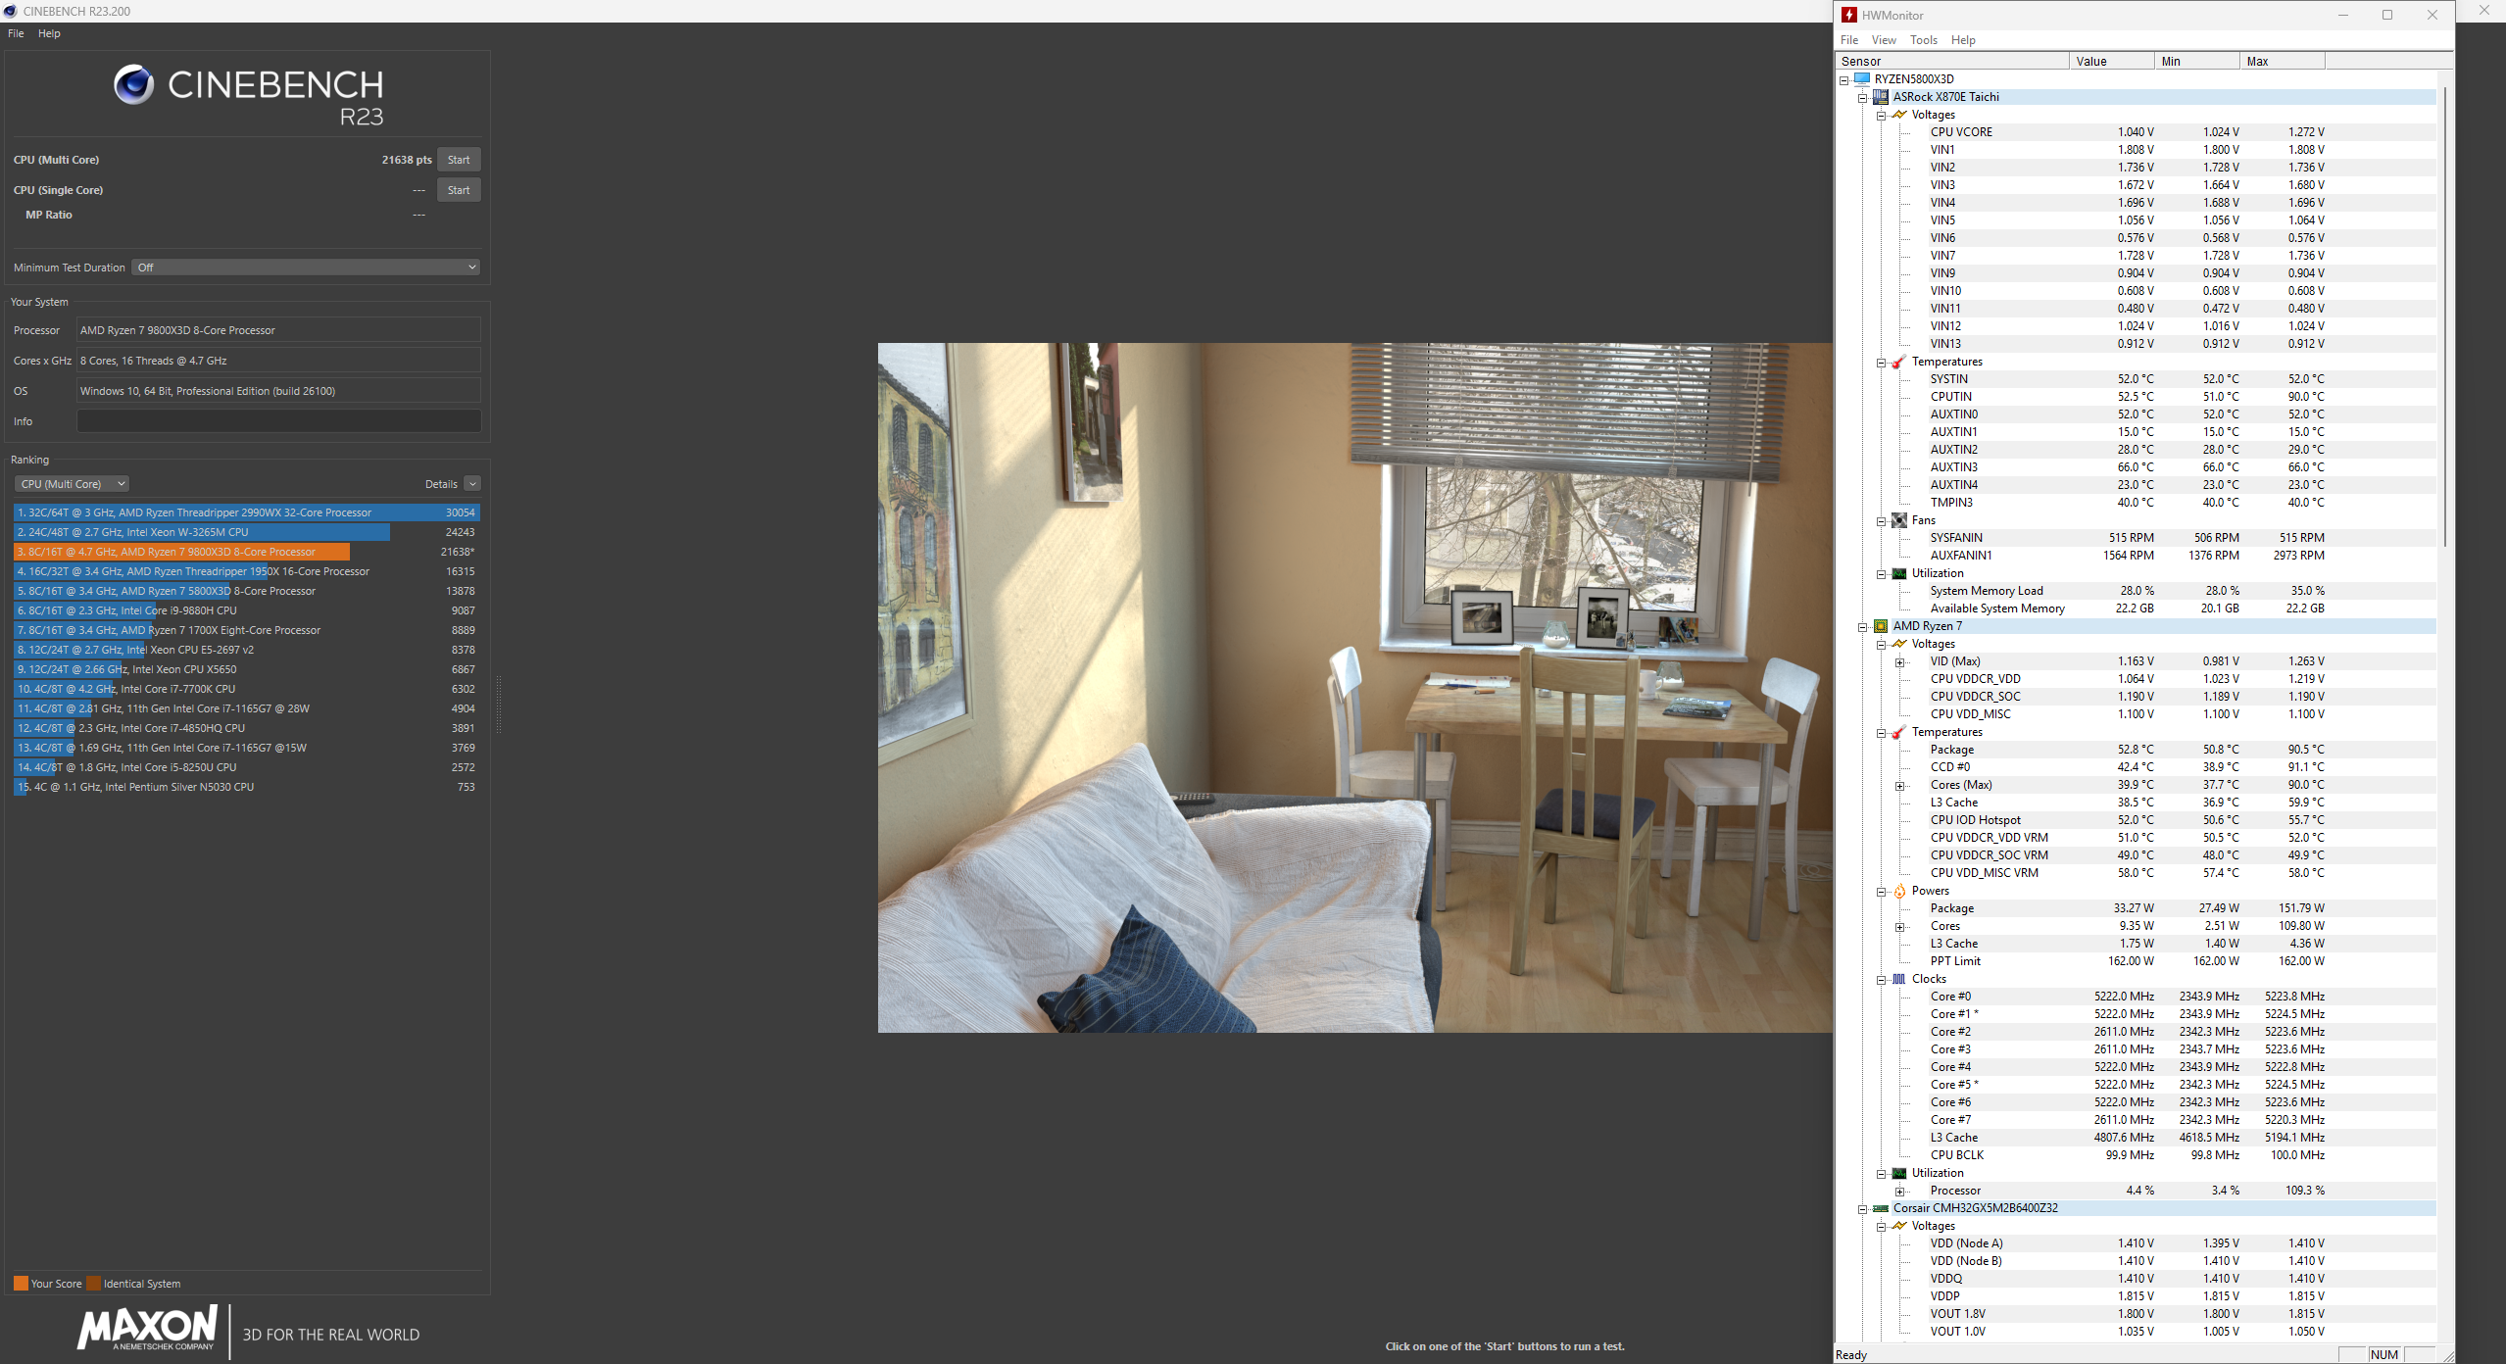Click the Corsair memory module icon
This screenshot has height=1364, width=2506.
1880,1208
